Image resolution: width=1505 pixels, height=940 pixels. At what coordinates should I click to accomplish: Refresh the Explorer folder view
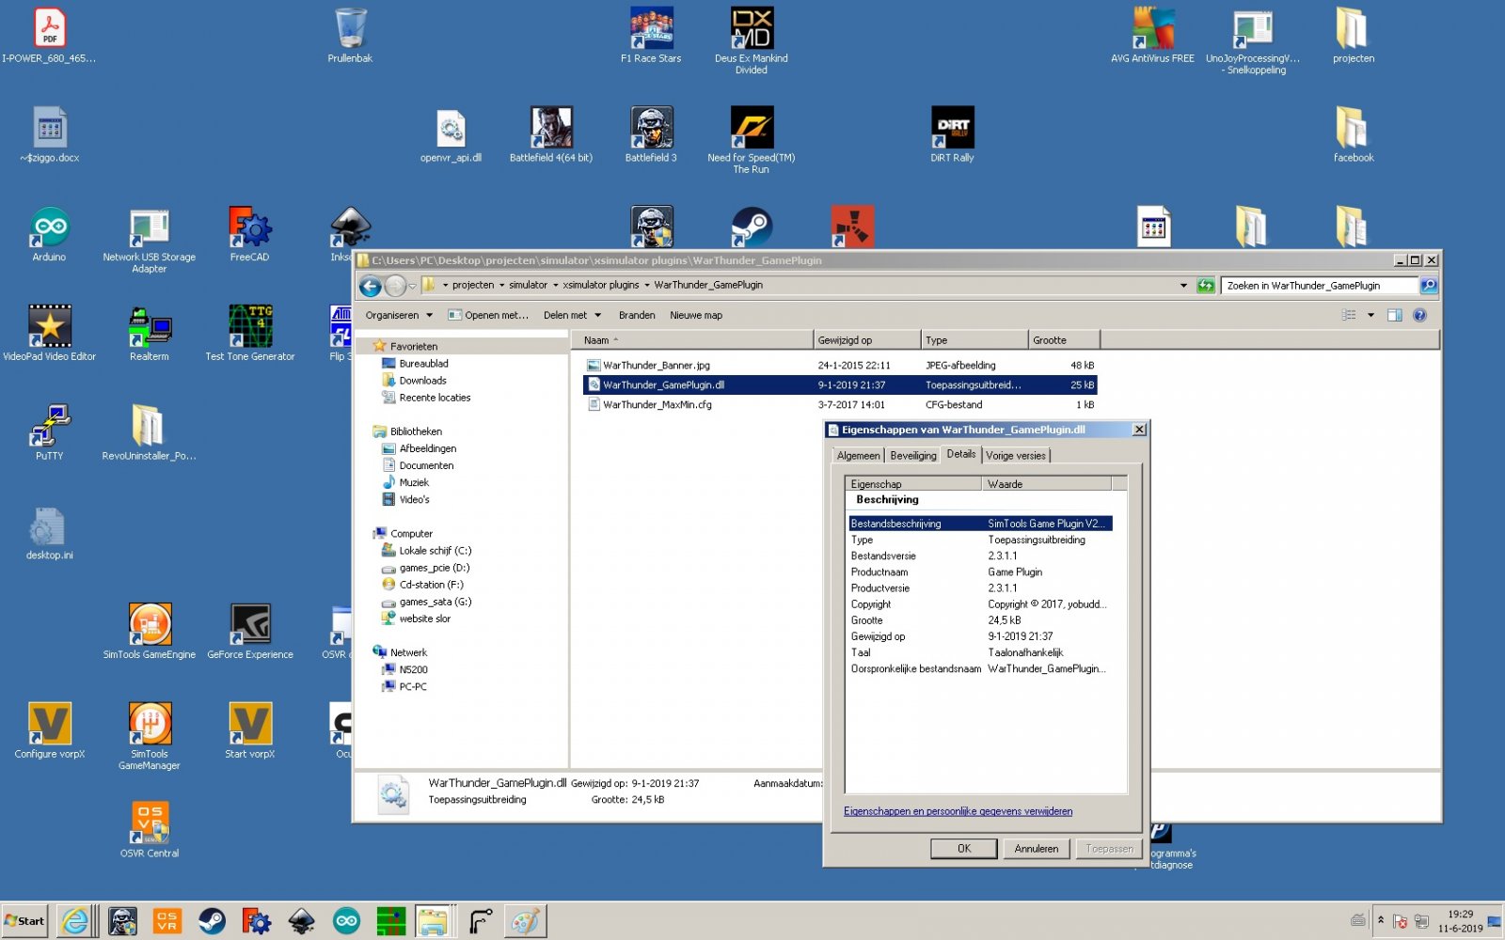pos(1206,285)
